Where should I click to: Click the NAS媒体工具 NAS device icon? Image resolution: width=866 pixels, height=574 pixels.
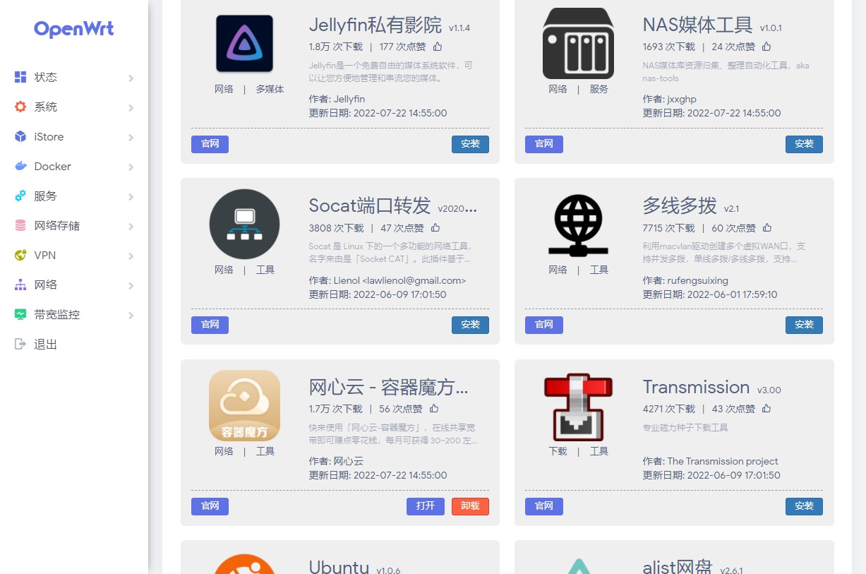578,43
